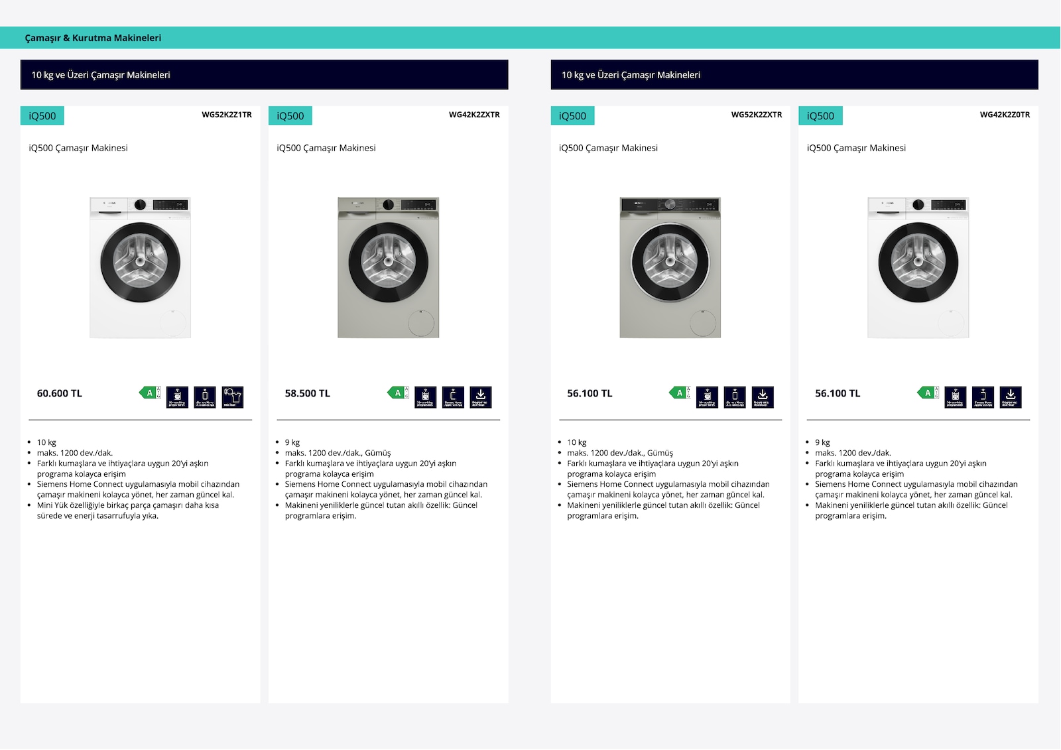The height and width of the screenshot is (750, 1061).
Task: Select the iQ500 badge on the WG52K2Z1TR card
Action: point(42,115)
